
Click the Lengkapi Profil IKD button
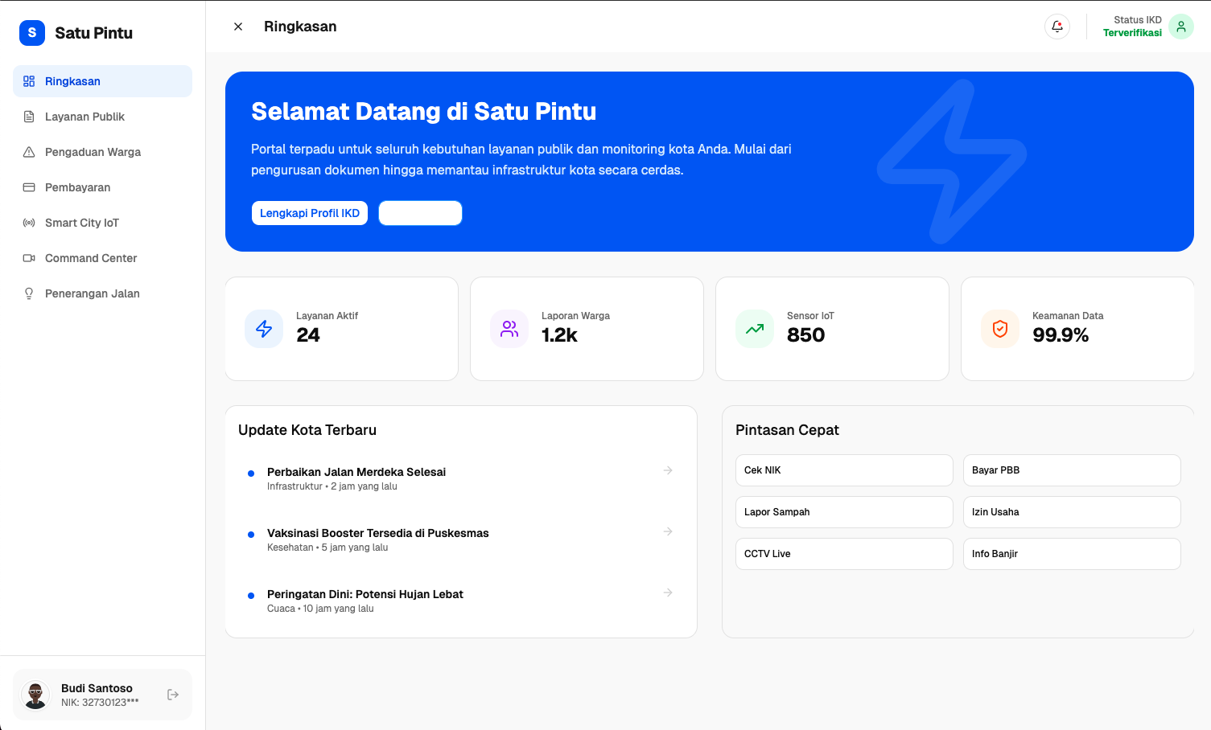[310, 213]
